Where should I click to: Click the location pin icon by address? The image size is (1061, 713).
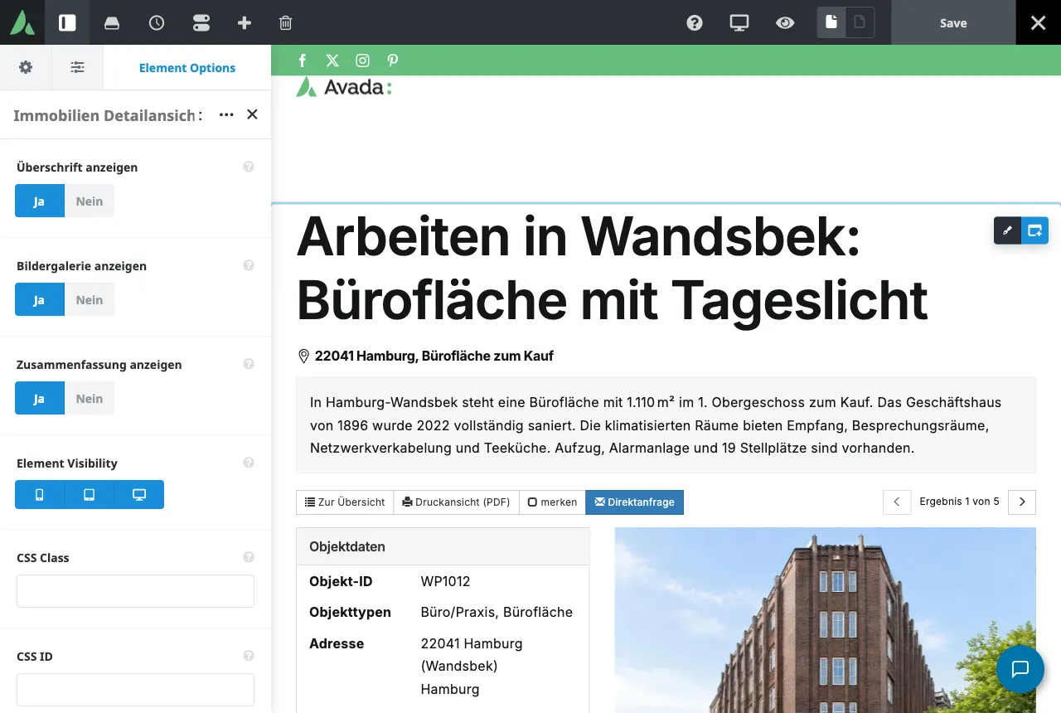pyautogui.click(x=303, y=356)
